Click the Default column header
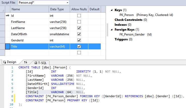The image size is (186, 108). [95, 9]
